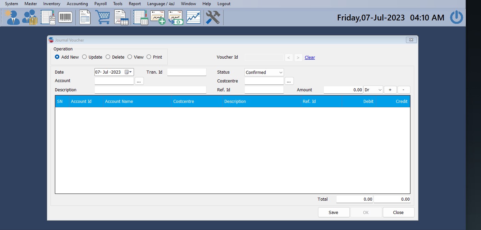Open the new customer icon with star

13,17
